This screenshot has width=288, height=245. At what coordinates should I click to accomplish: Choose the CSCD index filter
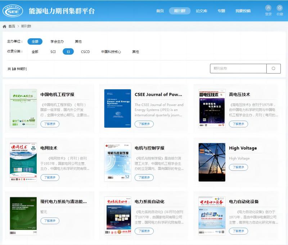click(x=85, y=51)
